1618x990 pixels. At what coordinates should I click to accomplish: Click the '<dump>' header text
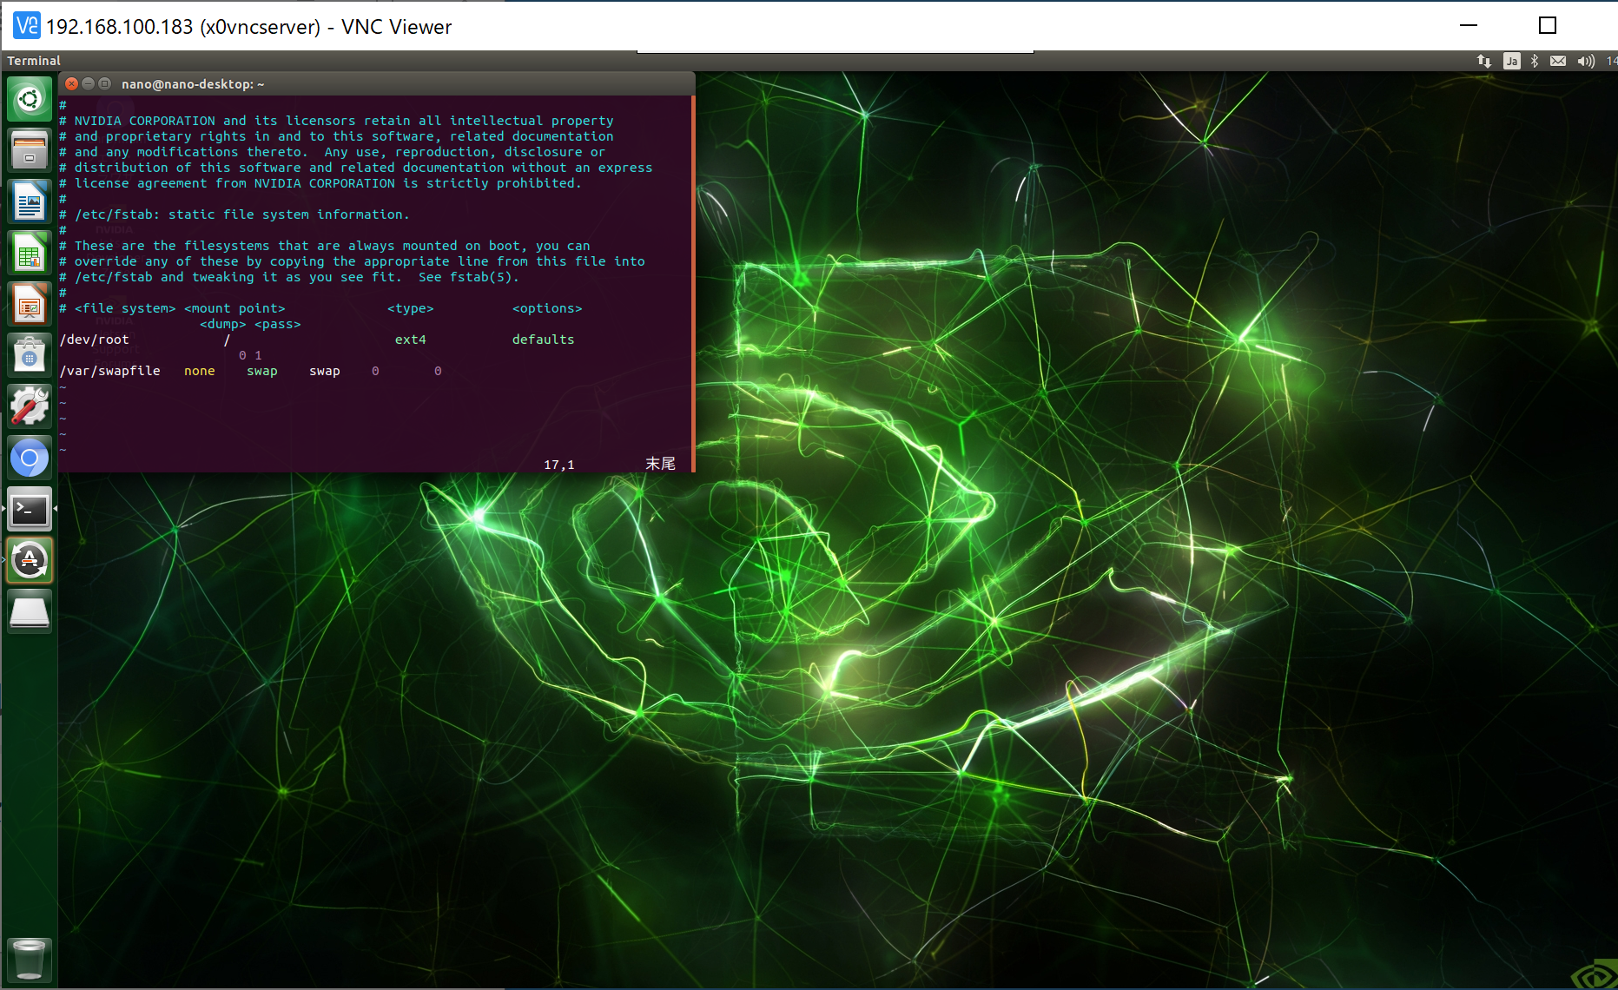tap(223, 324)
